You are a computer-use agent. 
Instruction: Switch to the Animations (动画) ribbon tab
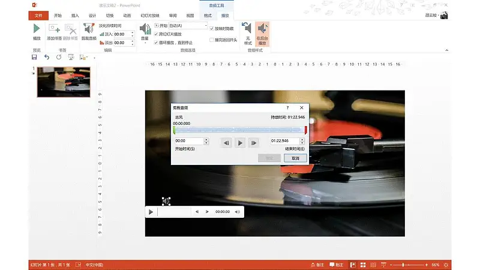127,16
